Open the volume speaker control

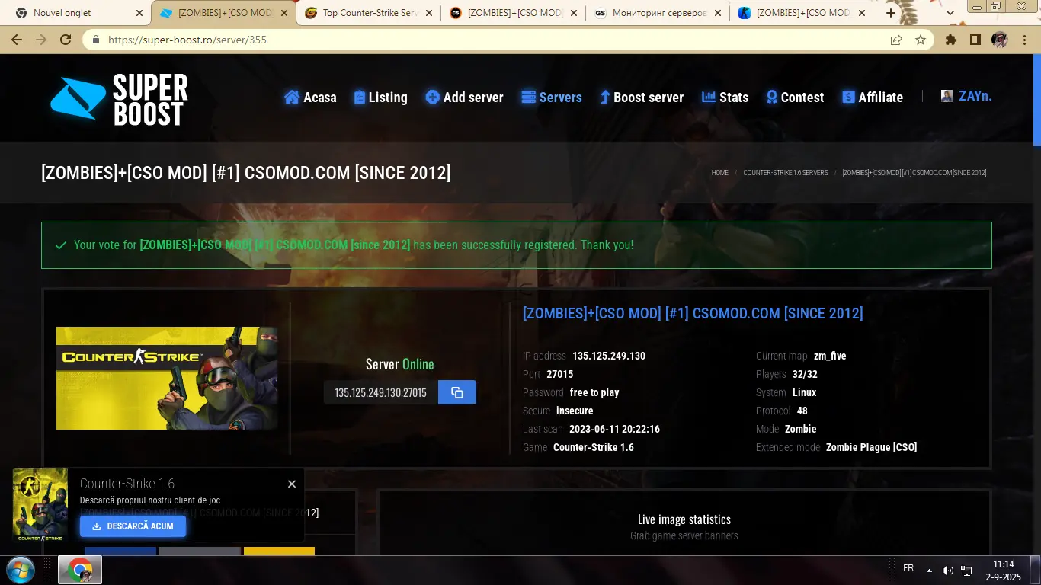(948, 571)
